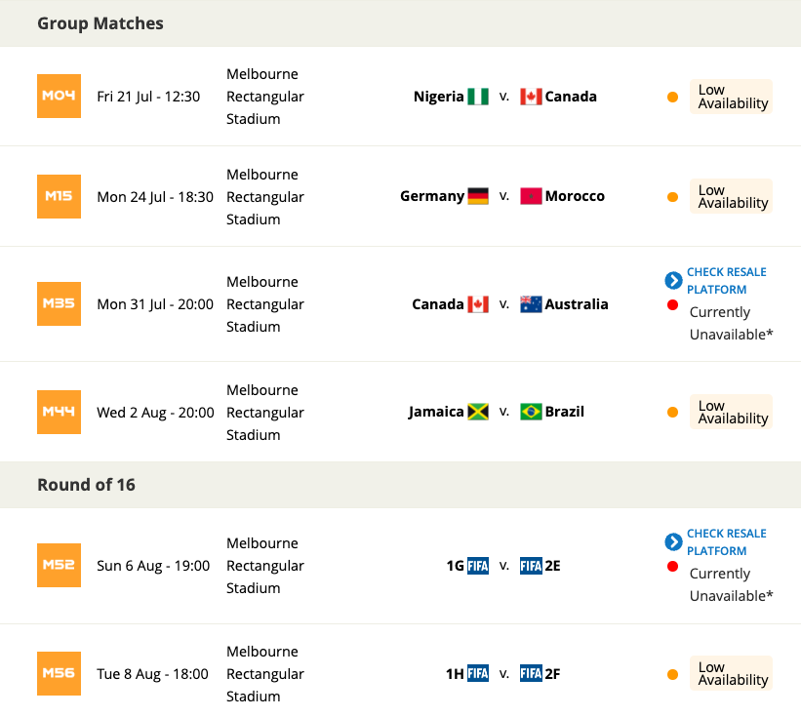Click the M52 match number badge
Viewport: 801px width, 717px height.
pos(59,566)
